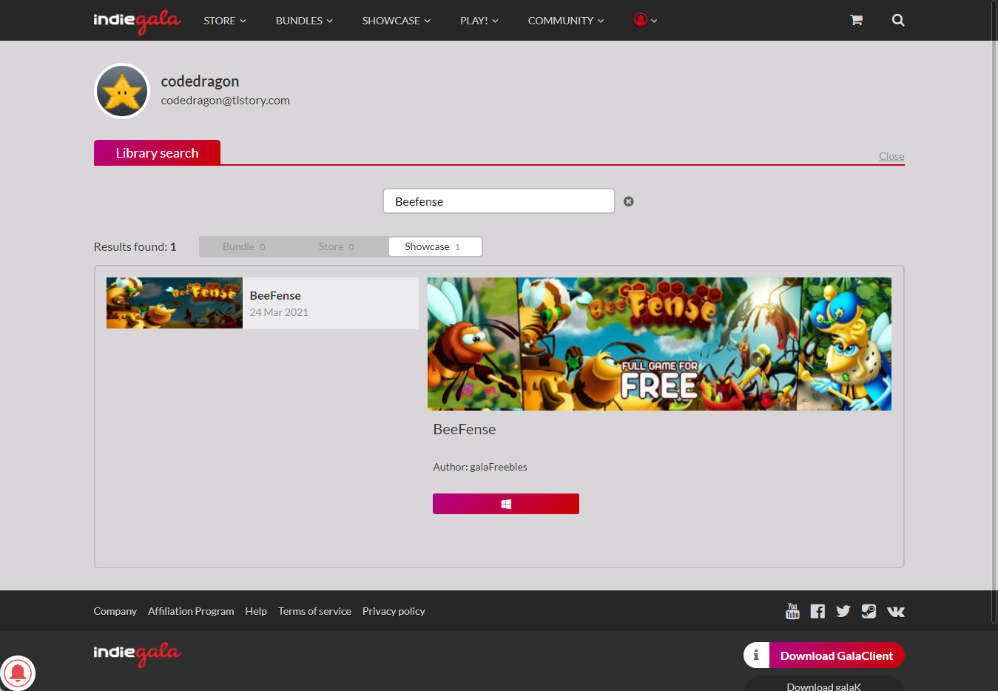
Task: Click the codedragon username text
Action: click(x=200, y=81)
